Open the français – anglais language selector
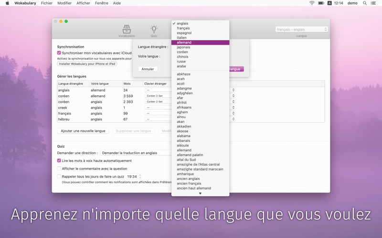 click(x=301, y=30)
